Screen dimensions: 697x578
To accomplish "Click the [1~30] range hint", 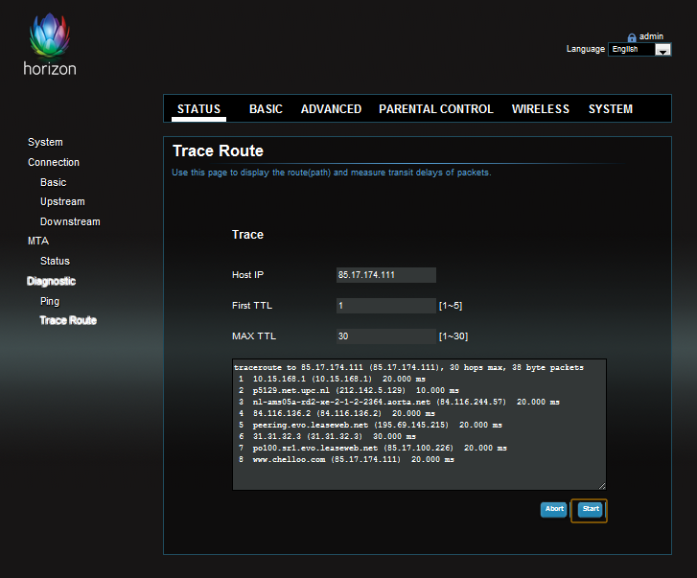I will [x=453, y=336].
